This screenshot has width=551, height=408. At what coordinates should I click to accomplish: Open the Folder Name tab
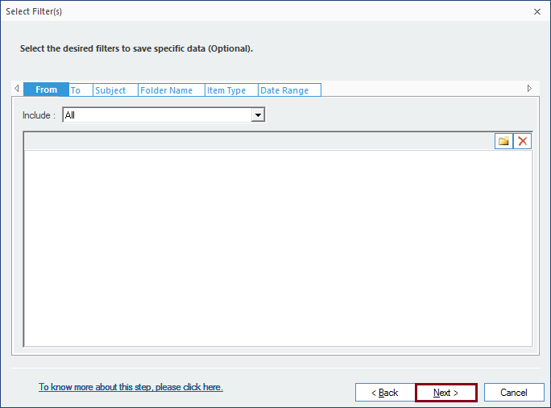pos(171,90)
